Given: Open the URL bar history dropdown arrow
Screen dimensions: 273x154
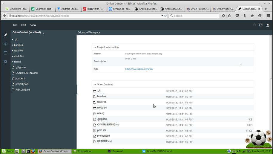Looking at the screenshot, I should 162,16.
